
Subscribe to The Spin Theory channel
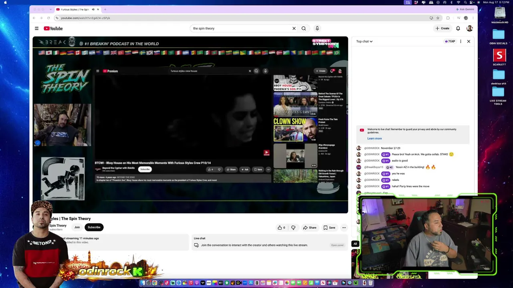[x=94, y=227]
